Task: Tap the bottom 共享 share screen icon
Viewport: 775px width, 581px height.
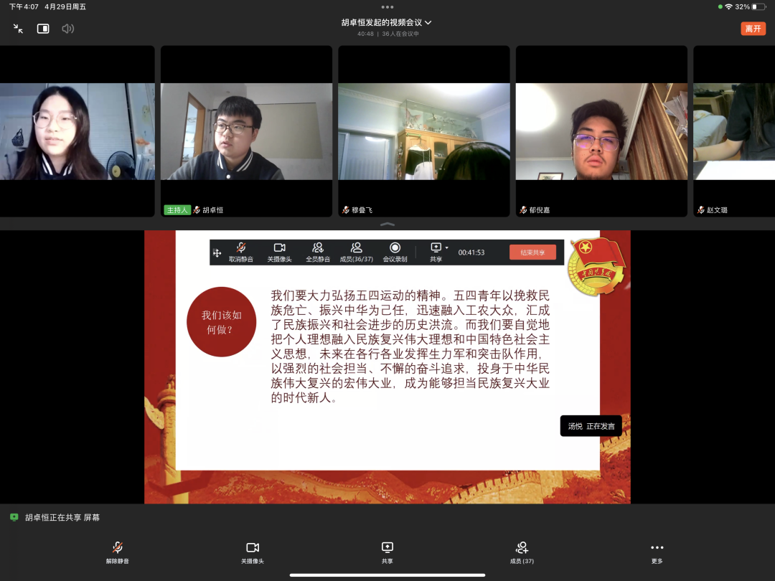Action: pyautogui.click(x=387, y=552)
